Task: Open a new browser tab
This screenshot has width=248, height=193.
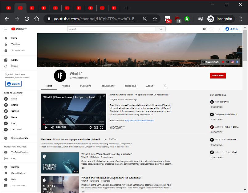Action: click(x=127, y=8)
